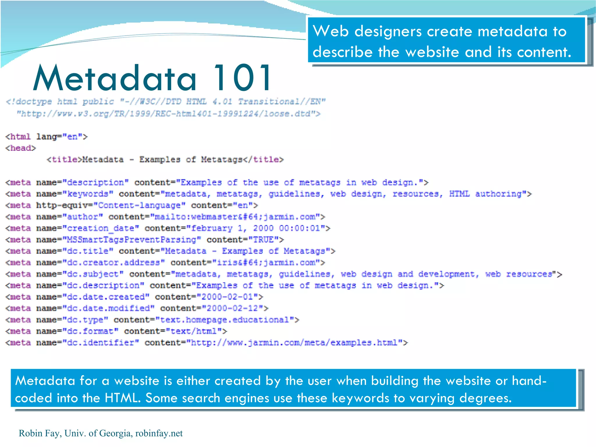This screenshot has height=447, width=596.
Task: Click the meta dc.identifier URL line
Action: [207, 343]
